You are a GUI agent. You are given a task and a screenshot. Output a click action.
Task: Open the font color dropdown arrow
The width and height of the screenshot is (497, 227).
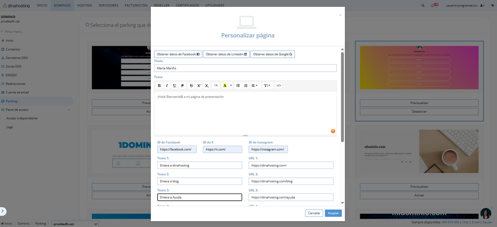[x=231, y=85]
